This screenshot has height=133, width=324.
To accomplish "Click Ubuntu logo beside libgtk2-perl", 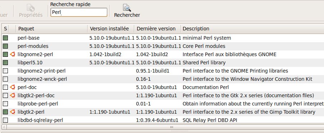I will tap(13, 112).
